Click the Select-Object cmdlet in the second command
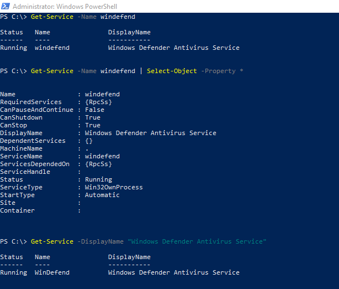Image resolution: width=339 pixels, height=289 pixels. click(x=172, y=71)
